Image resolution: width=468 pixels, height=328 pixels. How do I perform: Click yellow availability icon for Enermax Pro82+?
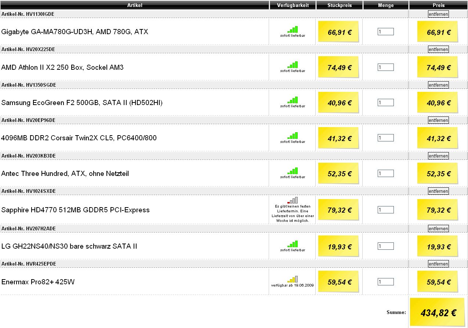click(293, 279)
